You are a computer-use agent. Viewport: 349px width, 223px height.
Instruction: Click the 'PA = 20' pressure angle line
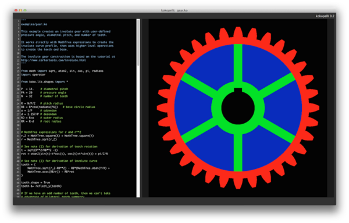pos(44,92)
